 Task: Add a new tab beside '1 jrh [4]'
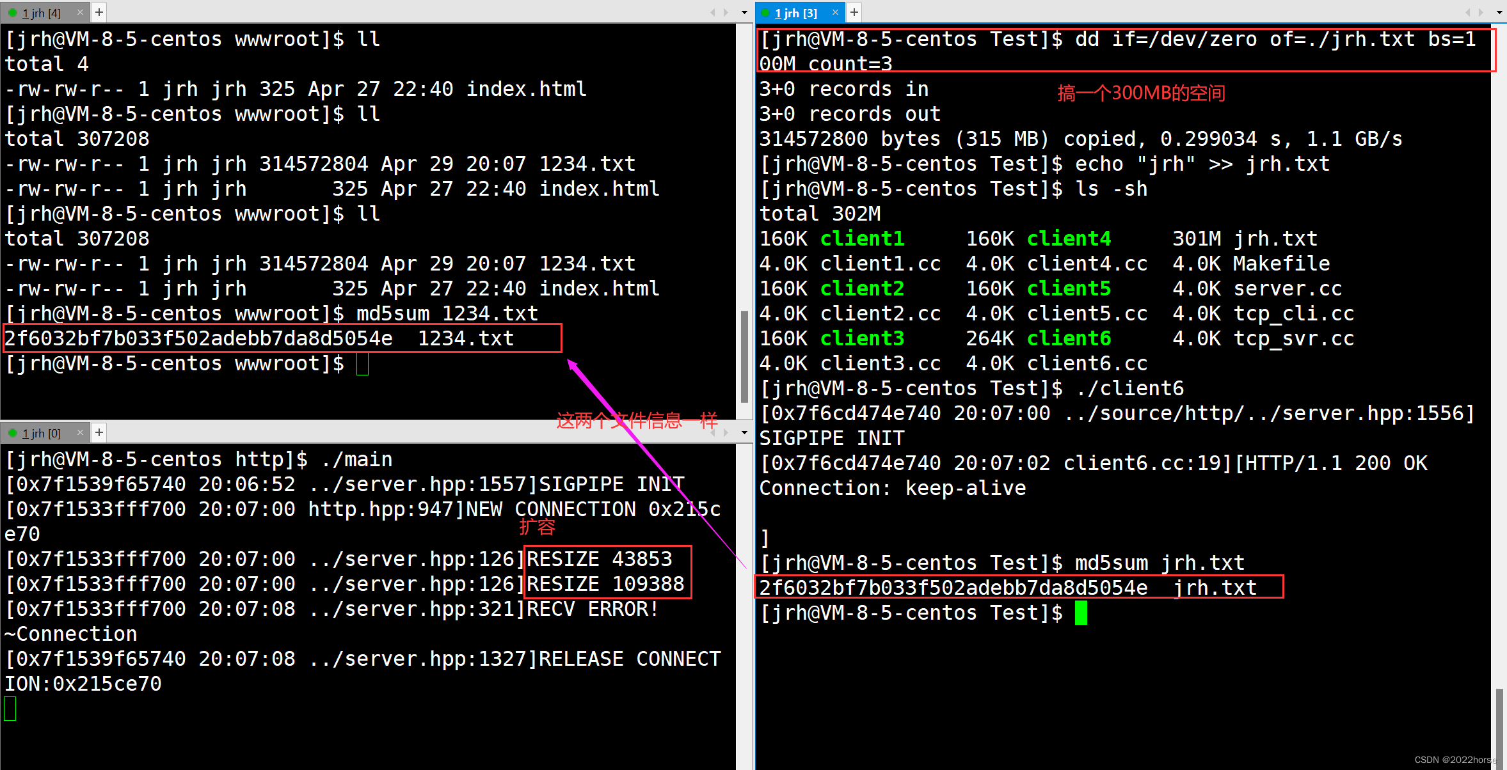coord(99,12)
